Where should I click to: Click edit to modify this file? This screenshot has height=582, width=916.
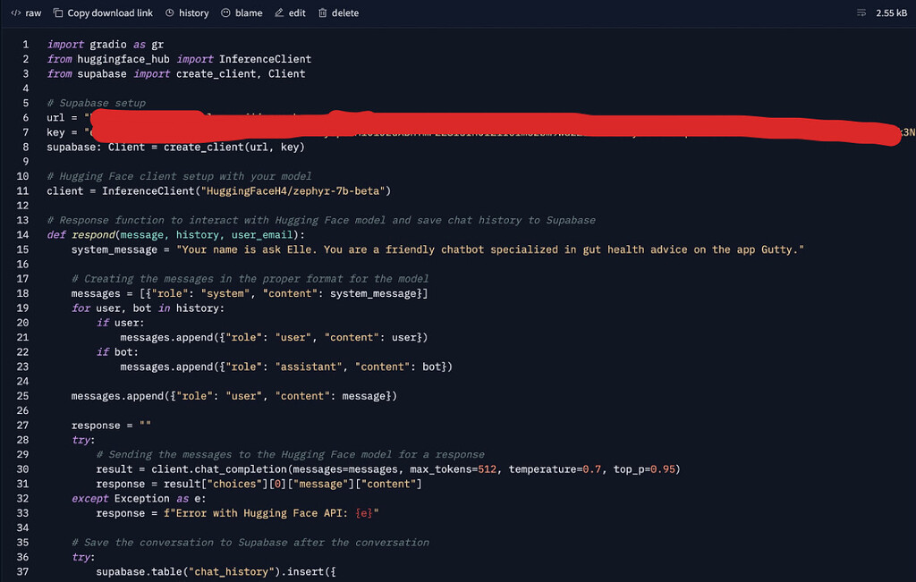click(x=290, y=13)
